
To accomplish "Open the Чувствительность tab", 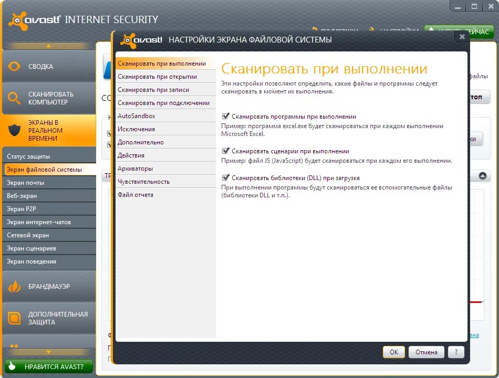I will 165,182.
